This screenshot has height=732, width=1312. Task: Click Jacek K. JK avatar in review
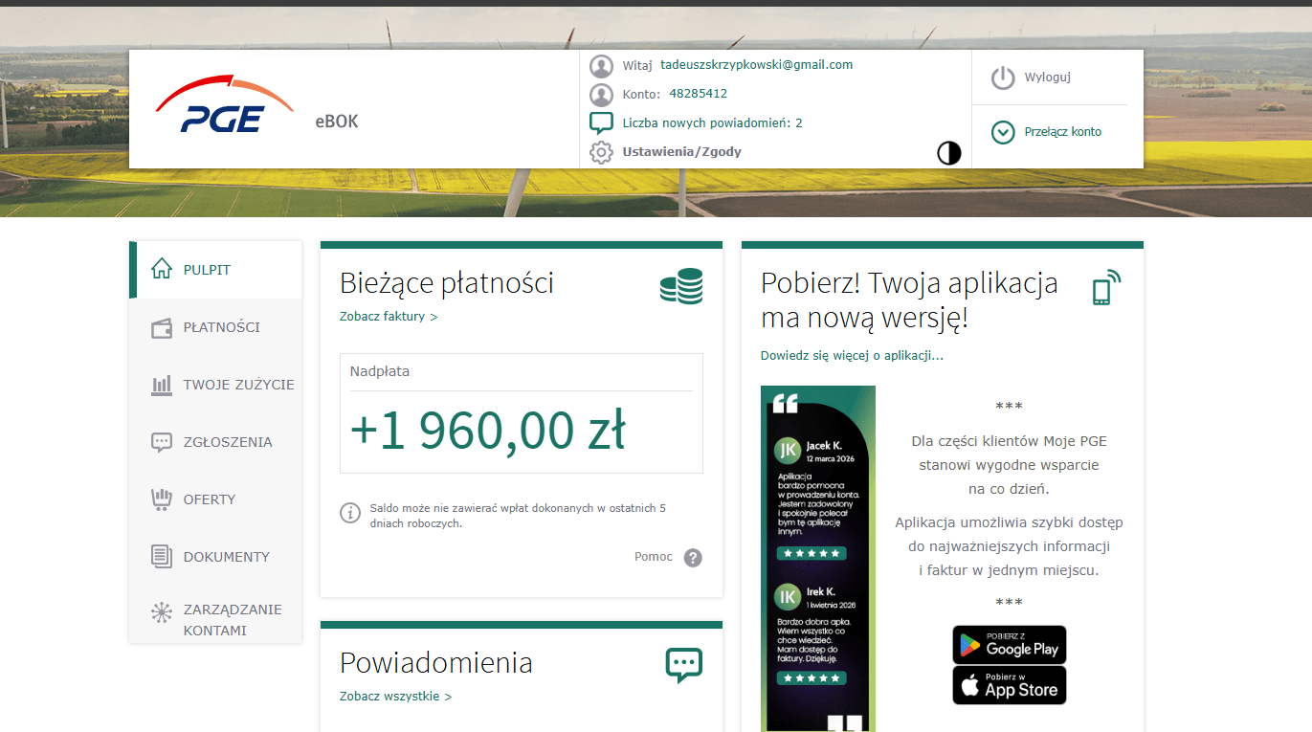click(788, 450)
